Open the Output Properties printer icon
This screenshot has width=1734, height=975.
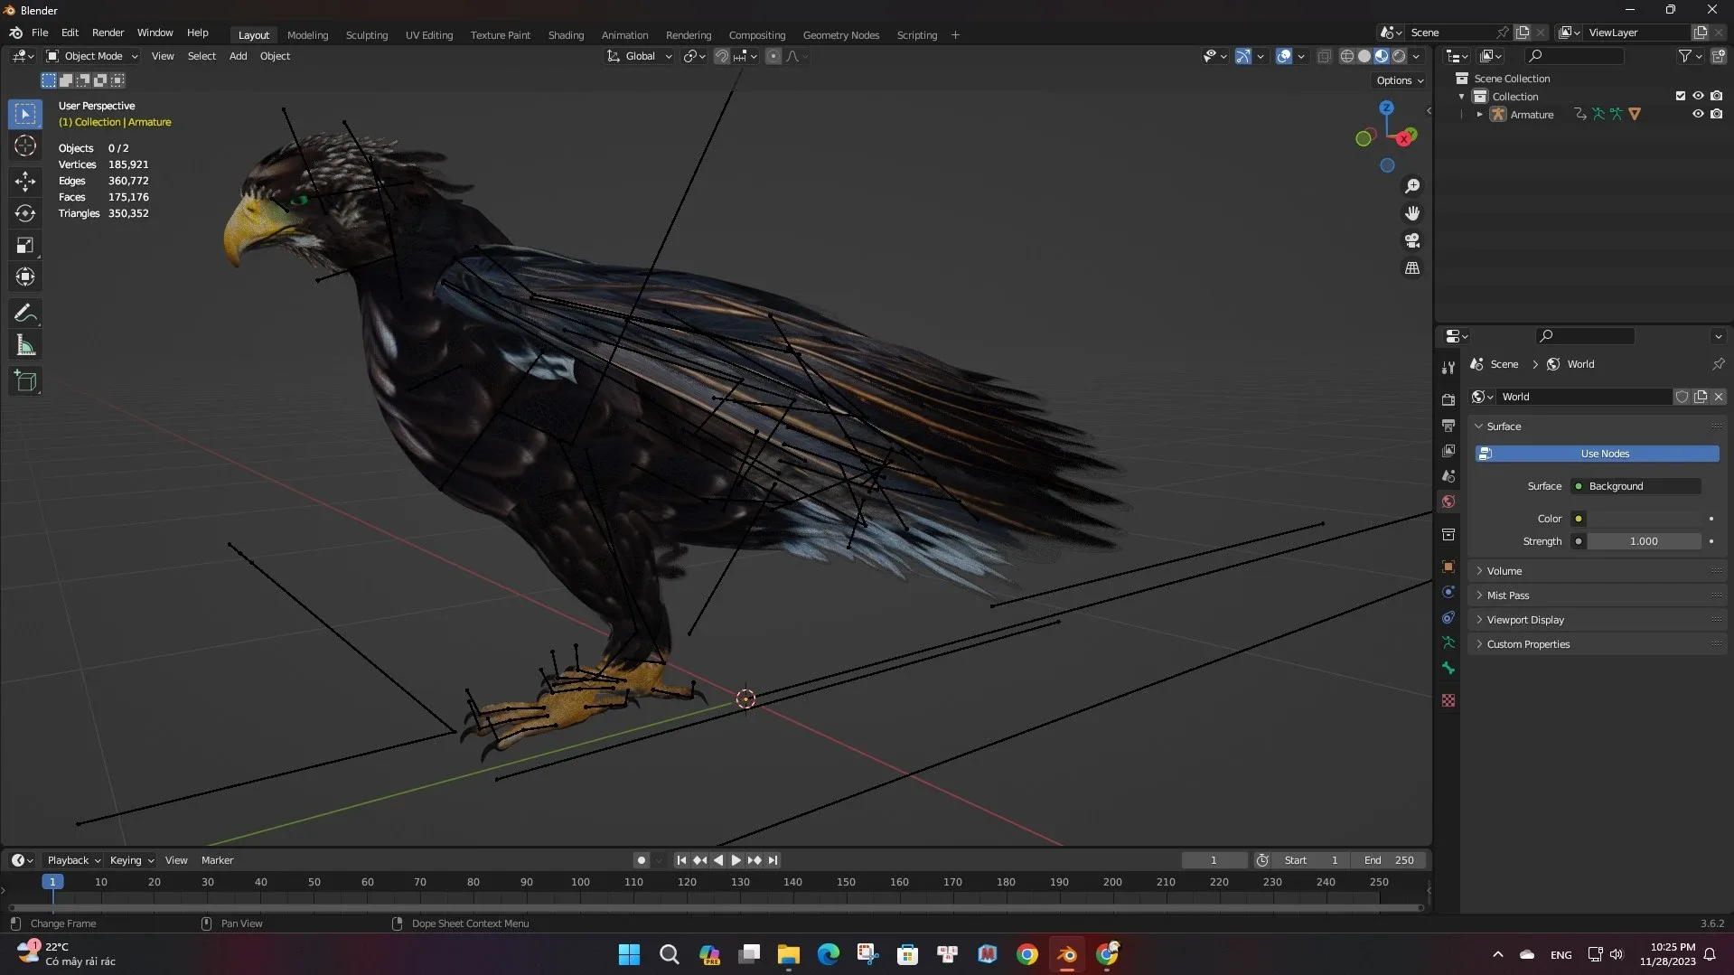point(1448,426)
